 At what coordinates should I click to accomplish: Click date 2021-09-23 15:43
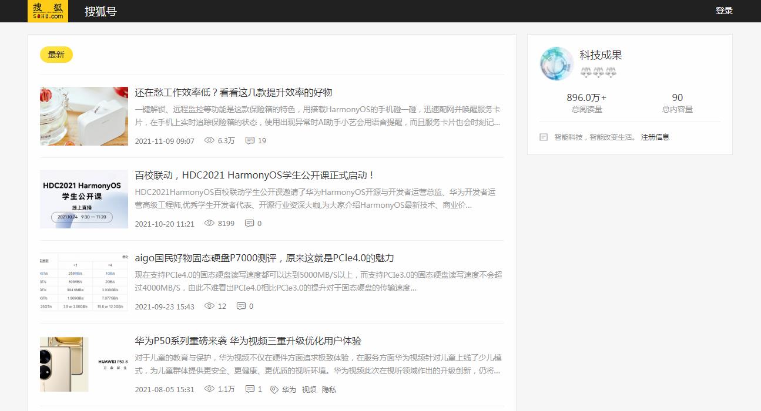click(165, 306)
